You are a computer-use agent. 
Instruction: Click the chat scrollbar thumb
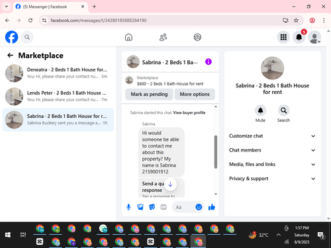coord(216,152)
